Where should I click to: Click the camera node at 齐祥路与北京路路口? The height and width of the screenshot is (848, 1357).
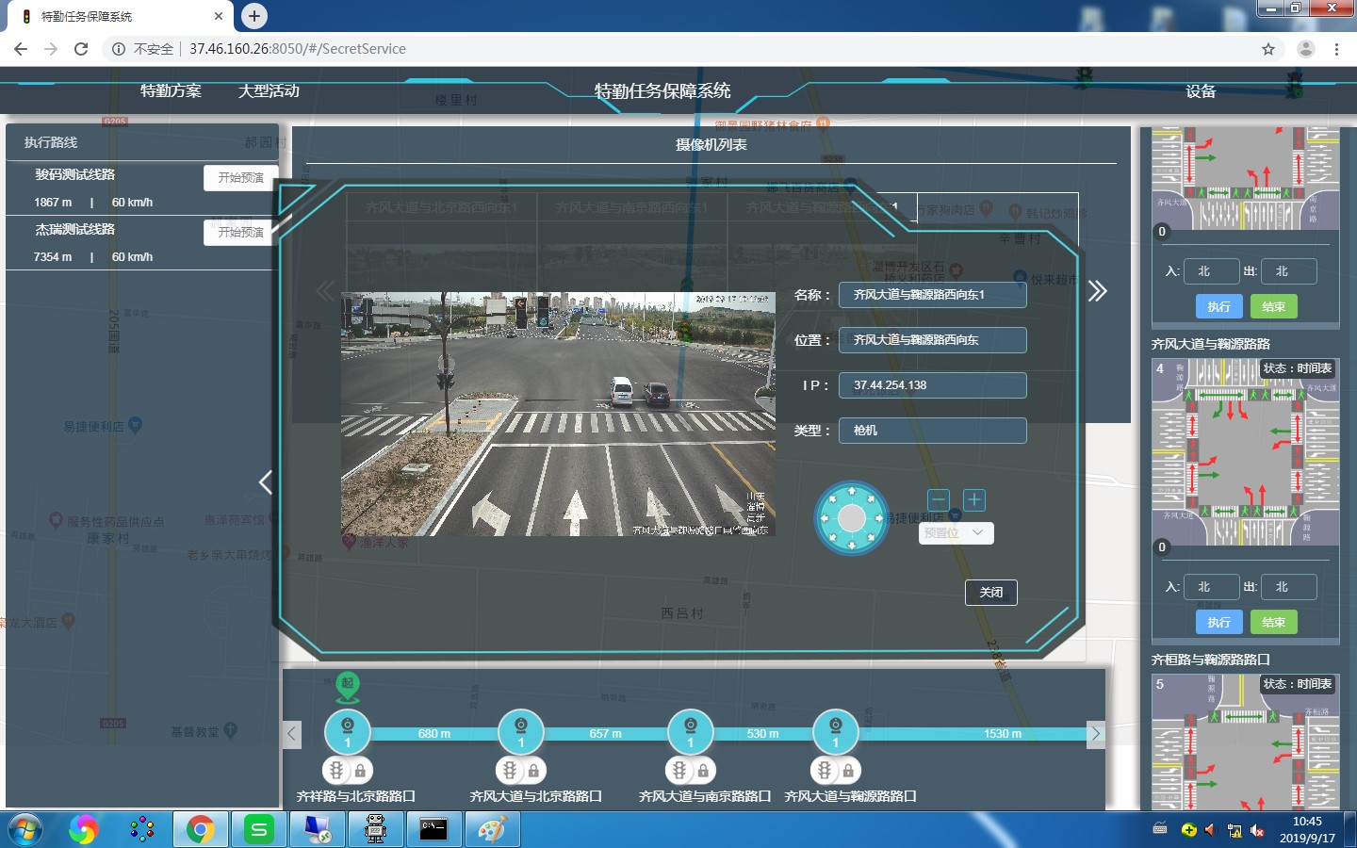tap(347, 732)
